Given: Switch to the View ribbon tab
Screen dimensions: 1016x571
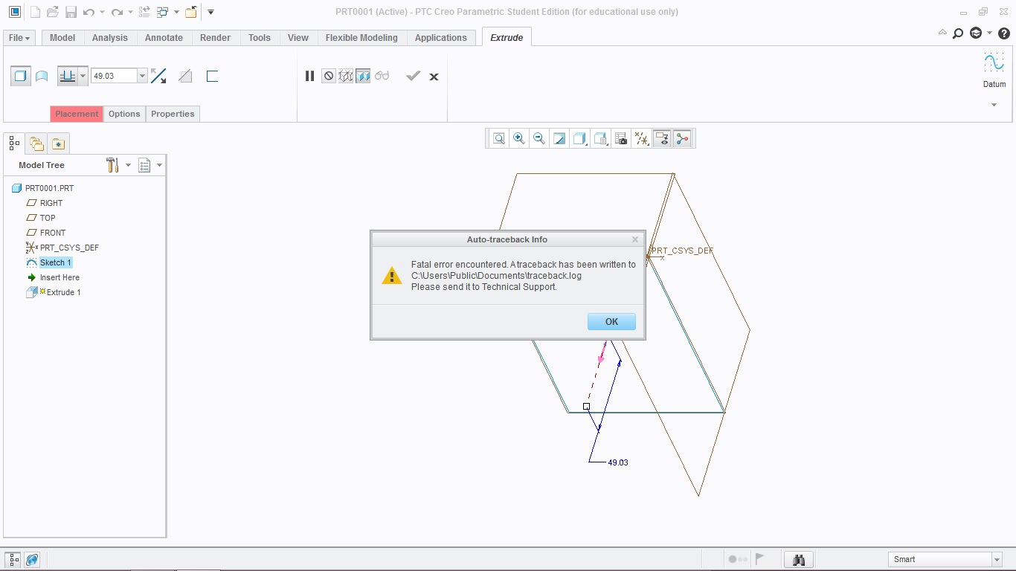Looking at the screenshot, I should (x=298, y=38).
